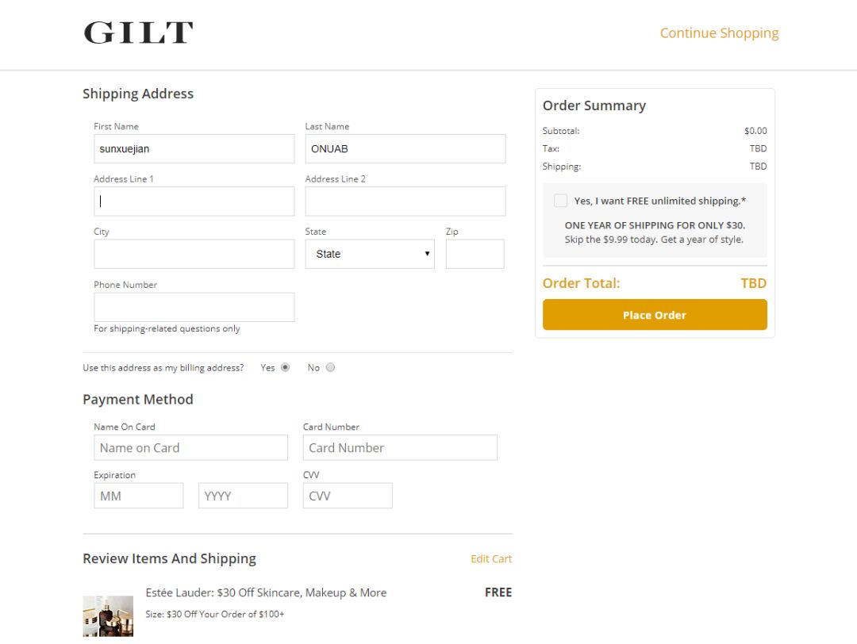Click into the Last Name field
The image size is (857, 644).
point(405,149)
